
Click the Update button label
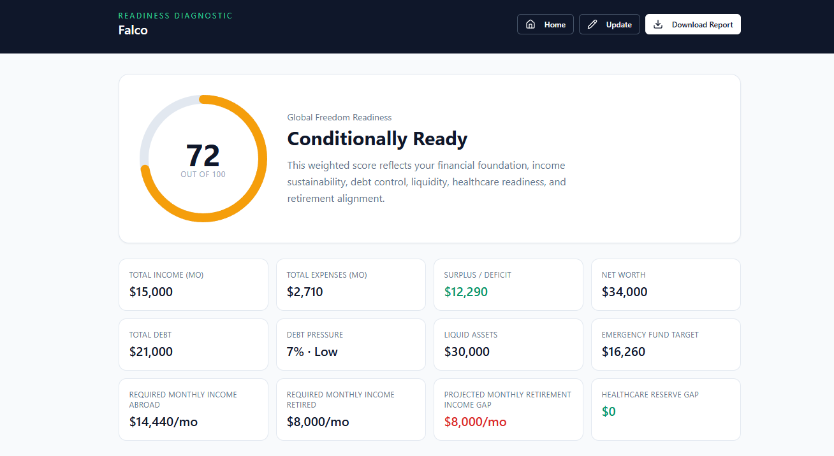(x=619, y=25)
